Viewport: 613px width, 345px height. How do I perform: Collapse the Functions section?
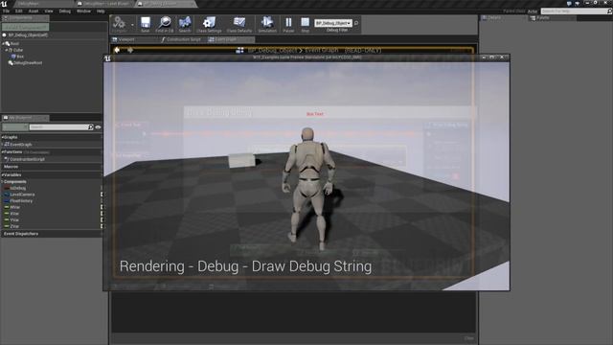tap(2, 151)
